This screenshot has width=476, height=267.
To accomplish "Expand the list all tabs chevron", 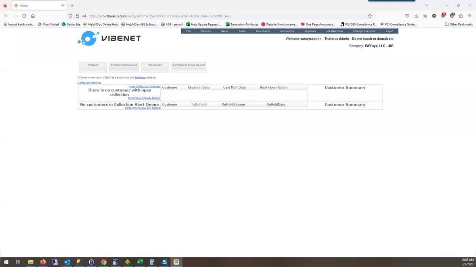I will tap(426, 6).
